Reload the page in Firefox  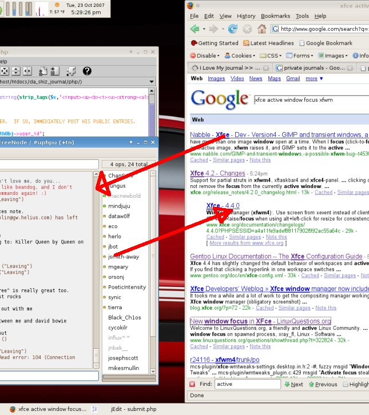[x=233, y=29]
